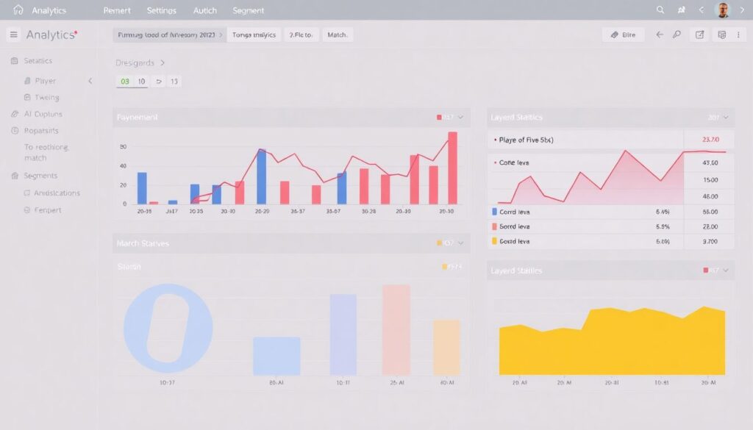Image resolution: width=753 pixels, height=430 pixels.
Task: Click the user profile avatar
Action: click(x=723, y=10)
